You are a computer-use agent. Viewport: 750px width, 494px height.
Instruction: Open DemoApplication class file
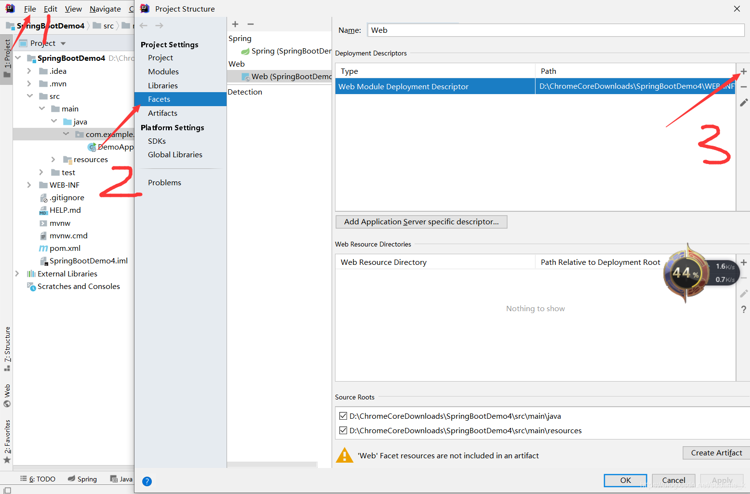click(x=115, y=147)
